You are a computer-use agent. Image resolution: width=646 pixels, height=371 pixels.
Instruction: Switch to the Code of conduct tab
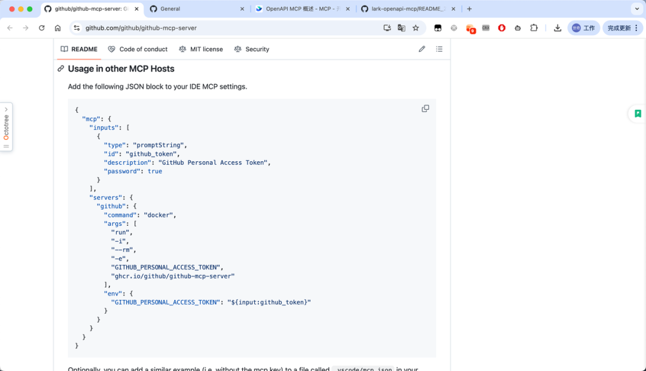pyautogui.click(x=138, y=49)
